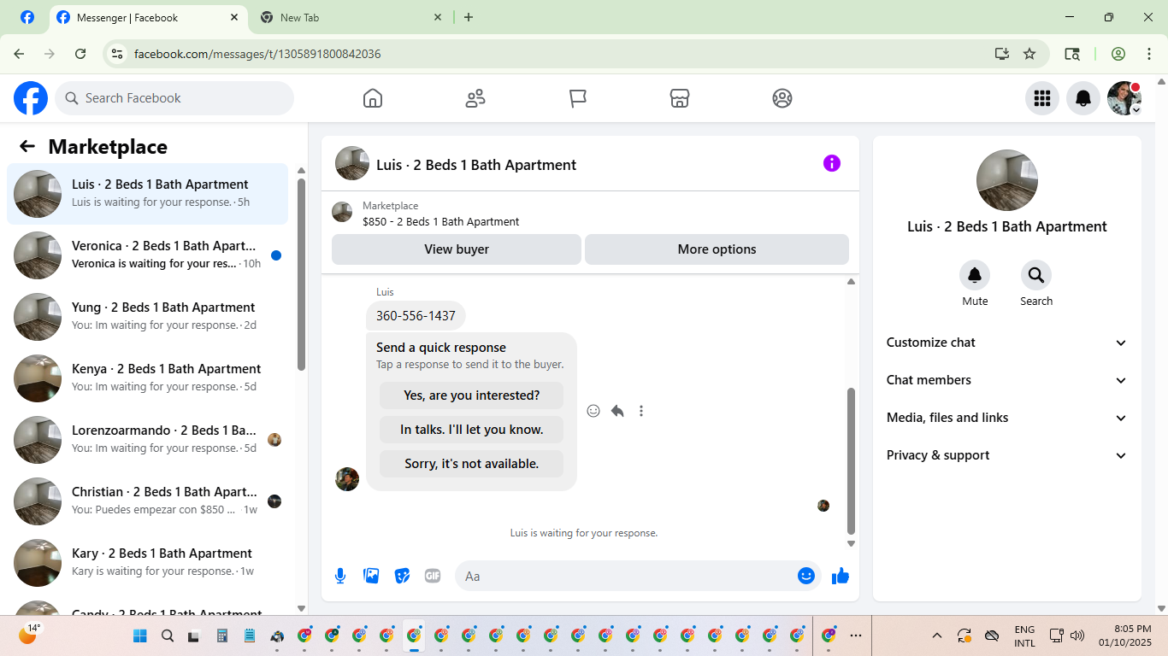Switch to the New Tab browser tab
Screen dimensions: 1168x656
click(x=351, y=17)
